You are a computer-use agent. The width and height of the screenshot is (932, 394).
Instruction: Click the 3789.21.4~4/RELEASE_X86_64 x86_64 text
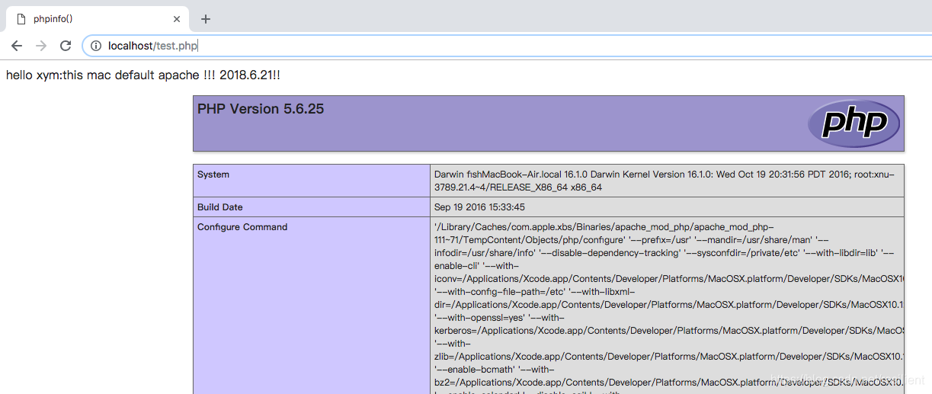coord(518,187)
